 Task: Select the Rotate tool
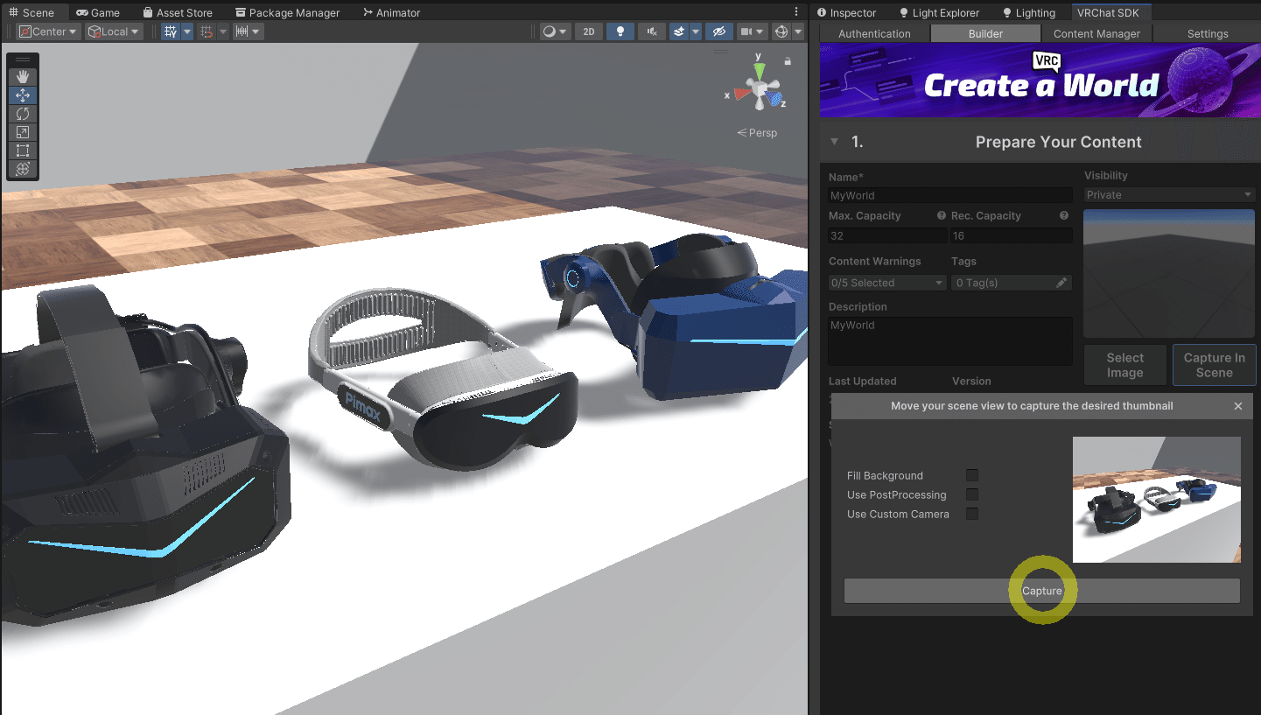(23, 114)
